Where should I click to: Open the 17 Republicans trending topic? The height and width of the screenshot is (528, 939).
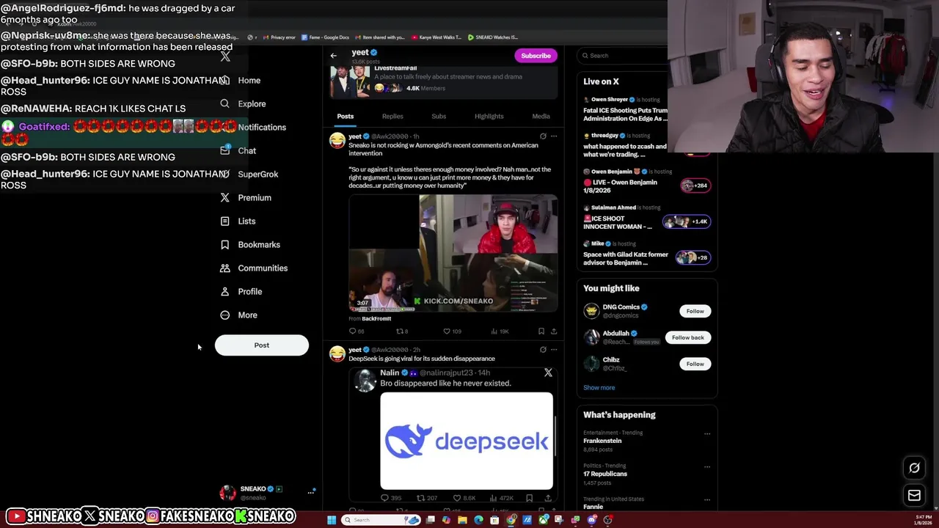[x=605, y=474]
